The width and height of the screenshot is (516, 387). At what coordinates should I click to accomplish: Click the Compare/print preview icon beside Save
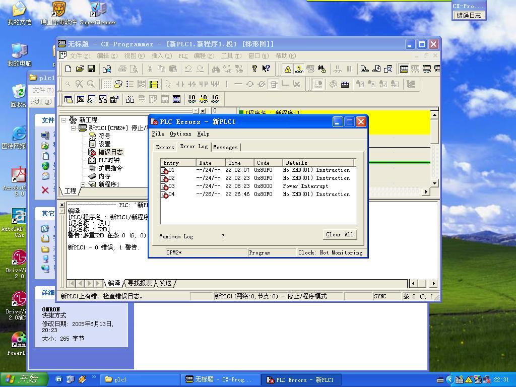[x=107, y=69]
